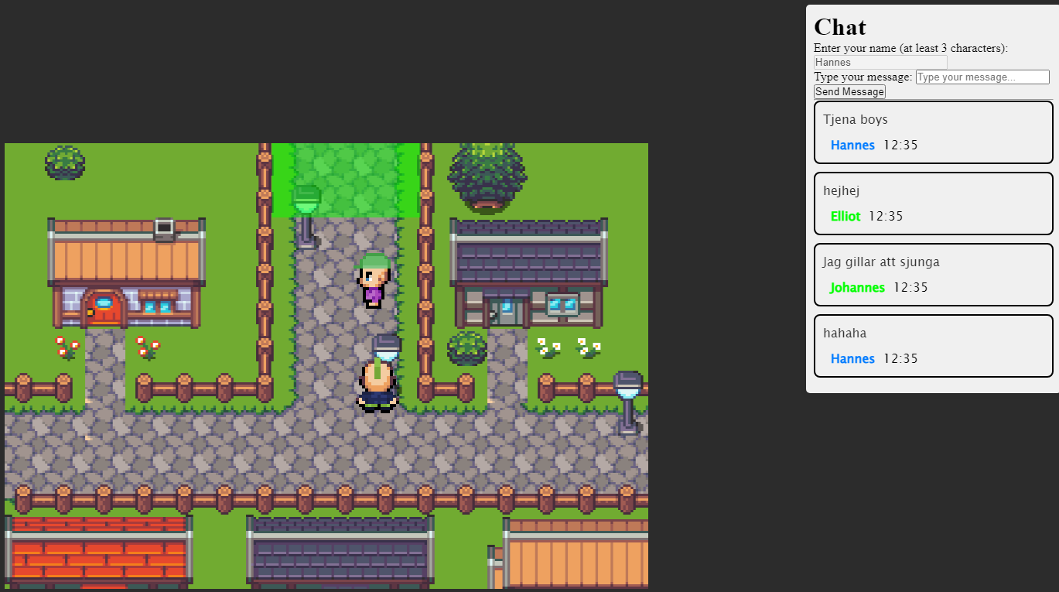Click the blond player character facing away
This screenshot has height=592, width=1059.
pyautogui.click(x=377, y=384)
